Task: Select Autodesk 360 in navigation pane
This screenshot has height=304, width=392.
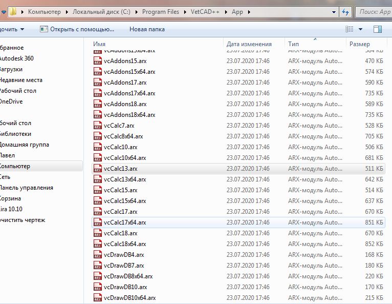Action: coord(16,58)
